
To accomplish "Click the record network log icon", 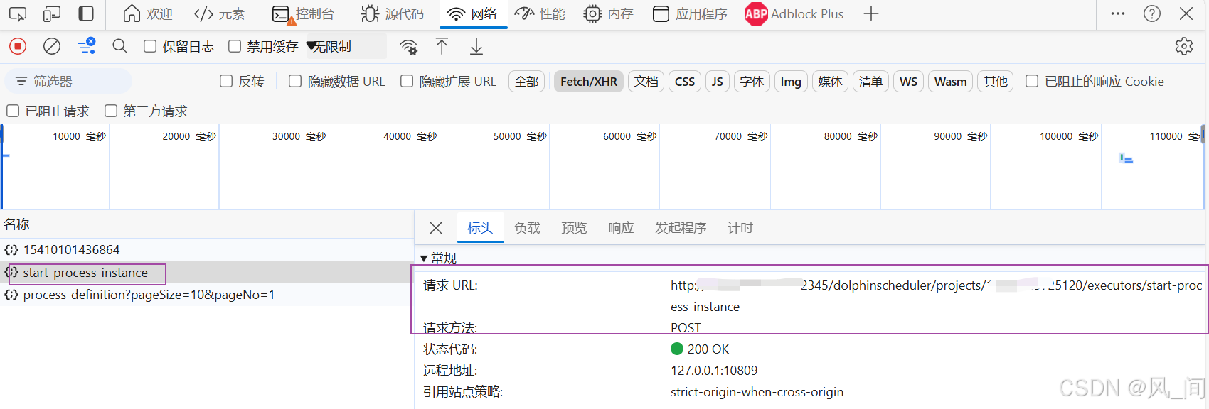I will 18,47.
